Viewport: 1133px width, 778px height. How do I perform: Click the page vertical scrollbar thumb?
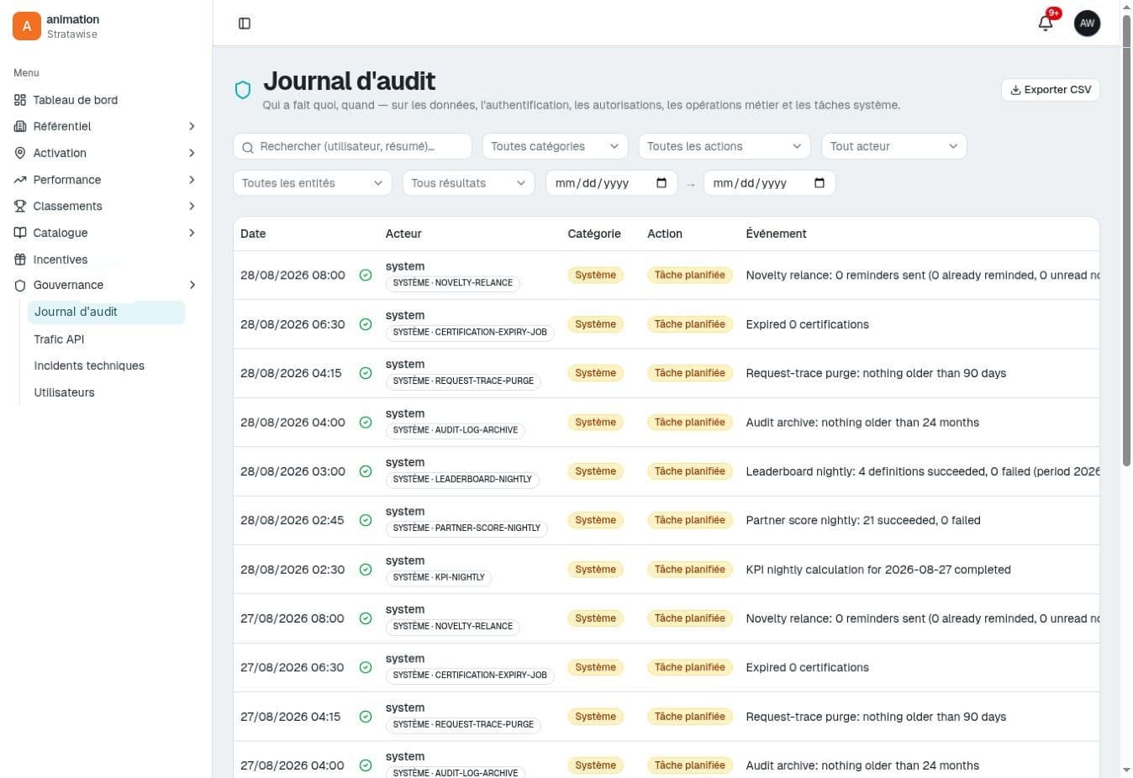click(1126, 239)
